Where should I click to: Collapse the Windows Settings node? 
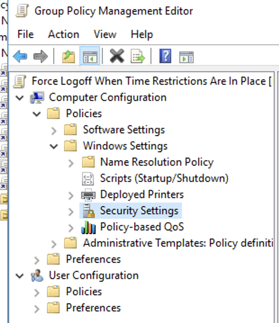54,146
